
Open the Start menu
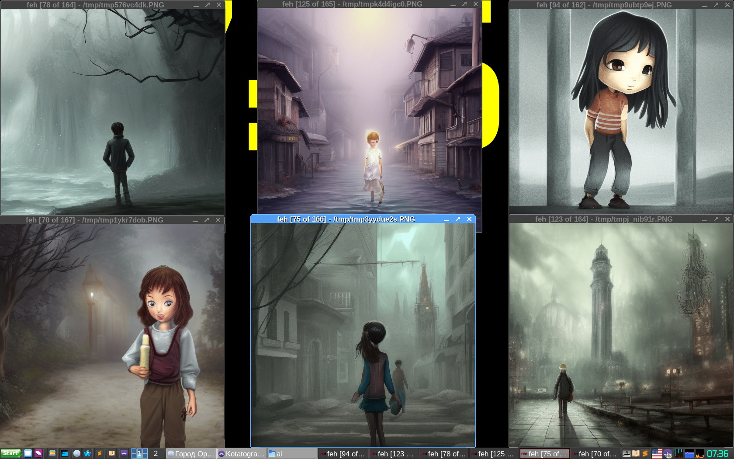[x=11, y=454]
